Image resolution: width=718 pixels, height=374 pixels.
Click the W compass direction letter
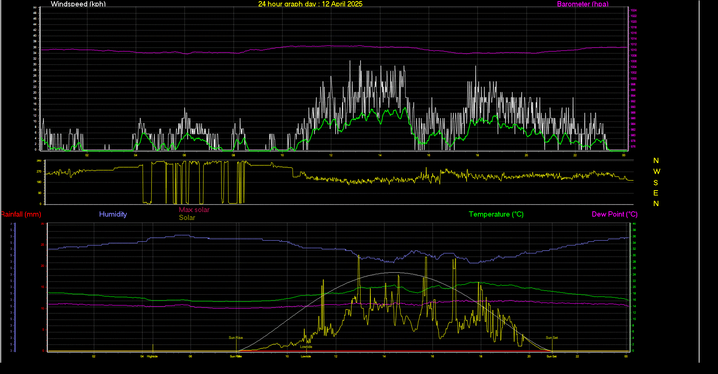[656, 172]
